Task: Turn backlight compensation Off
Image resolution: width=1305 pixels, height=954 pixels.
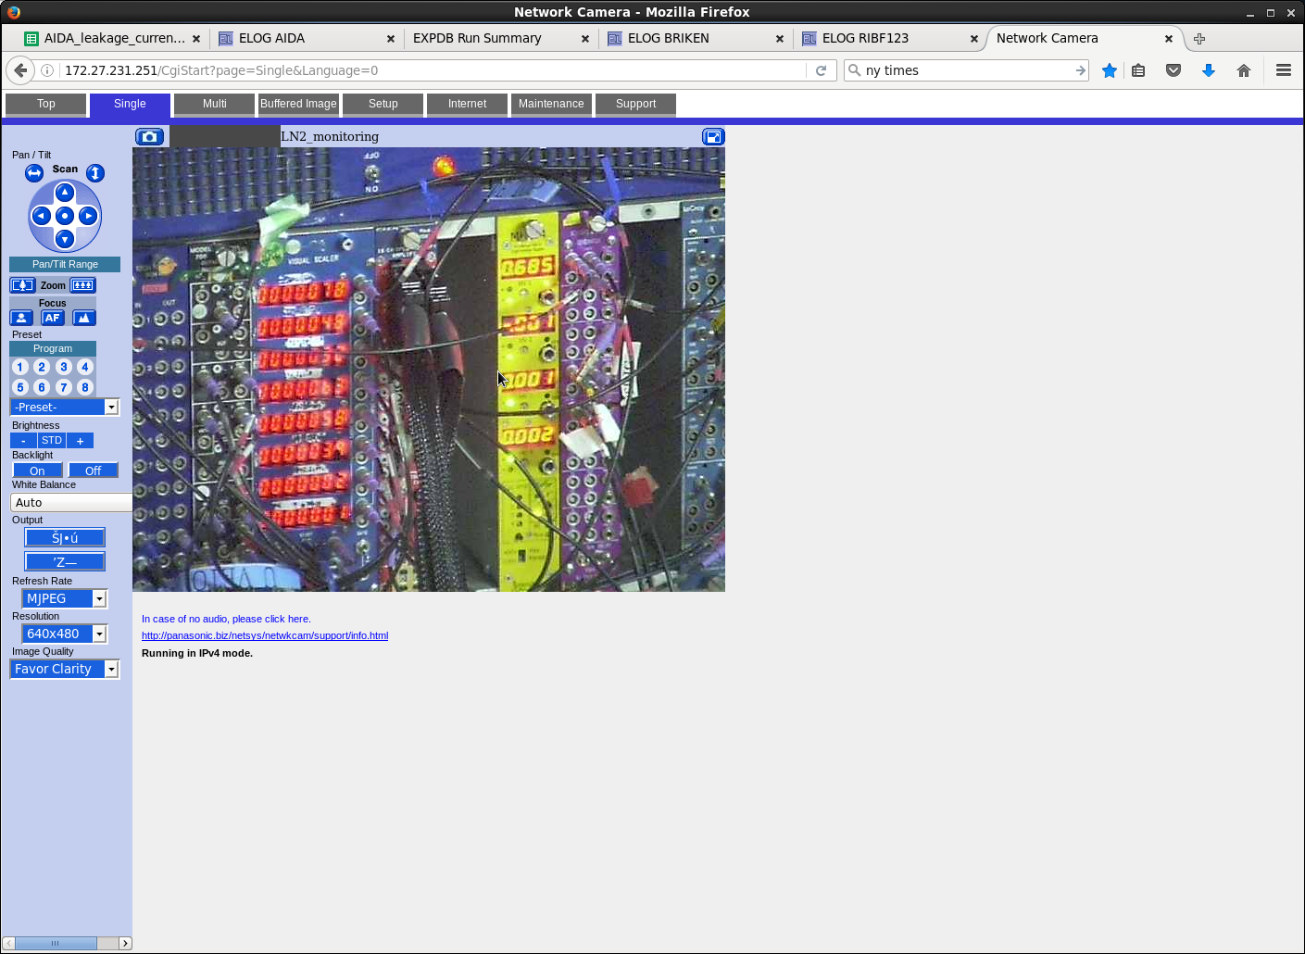Action: (93, 471)
